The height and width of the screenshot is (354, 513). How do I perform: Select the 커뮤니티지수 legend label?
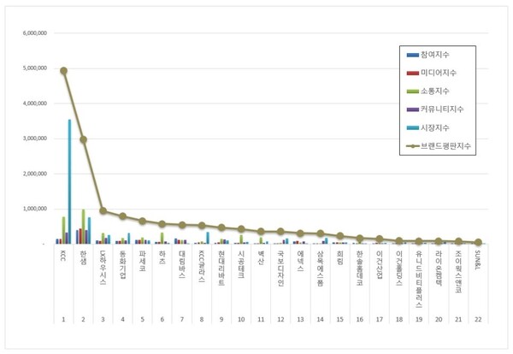tap(442, 109)
